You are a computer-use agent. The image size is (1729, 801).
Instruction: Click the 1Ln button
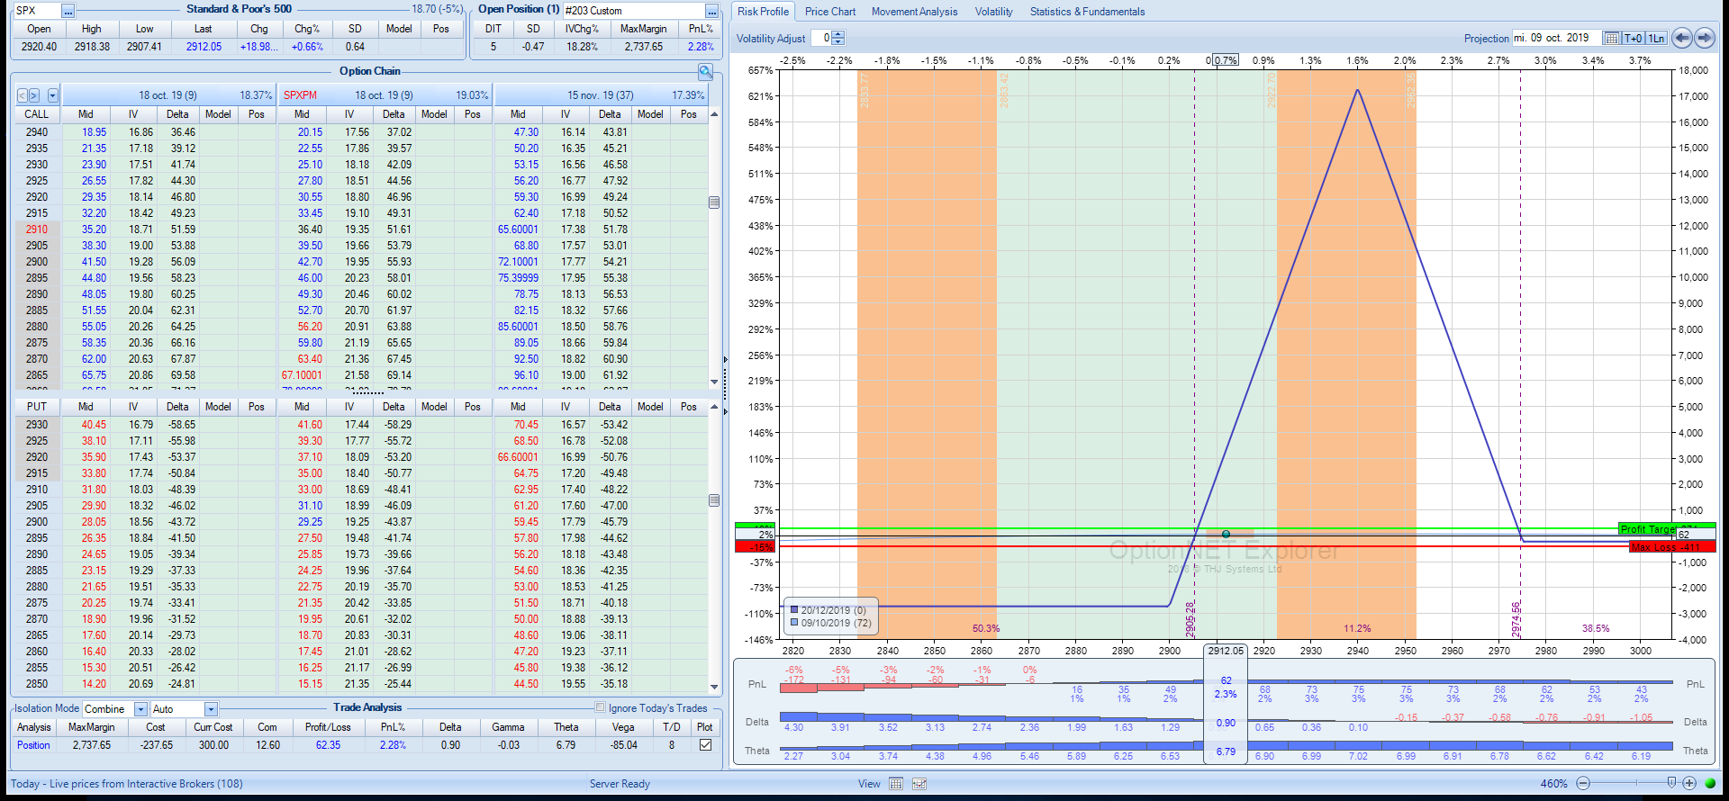click(1657, 38)
